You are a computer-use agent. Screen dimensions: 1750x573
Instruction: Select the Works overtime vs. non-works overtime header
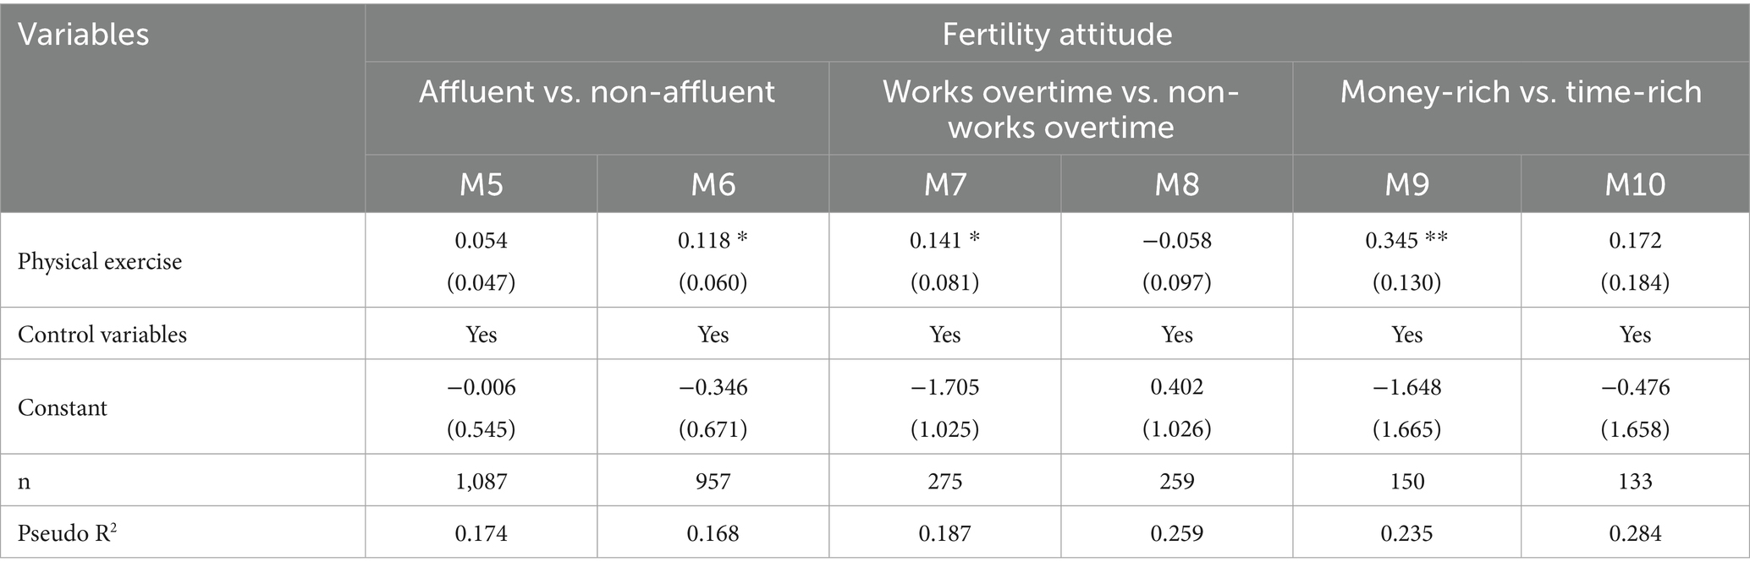[1060, 109]
